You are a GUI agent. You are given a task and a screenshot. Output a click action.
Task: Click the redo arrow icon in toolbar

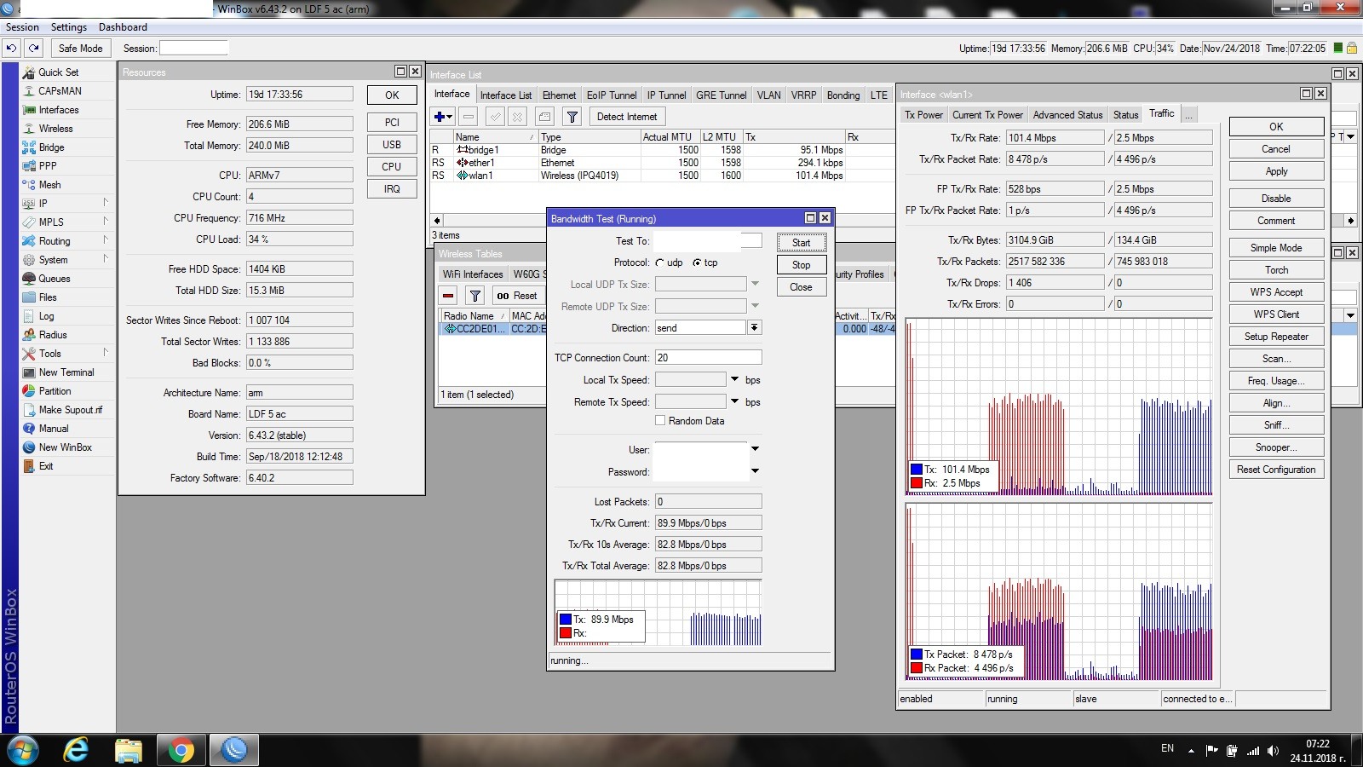pyautogui.click(x=33, y=49)
